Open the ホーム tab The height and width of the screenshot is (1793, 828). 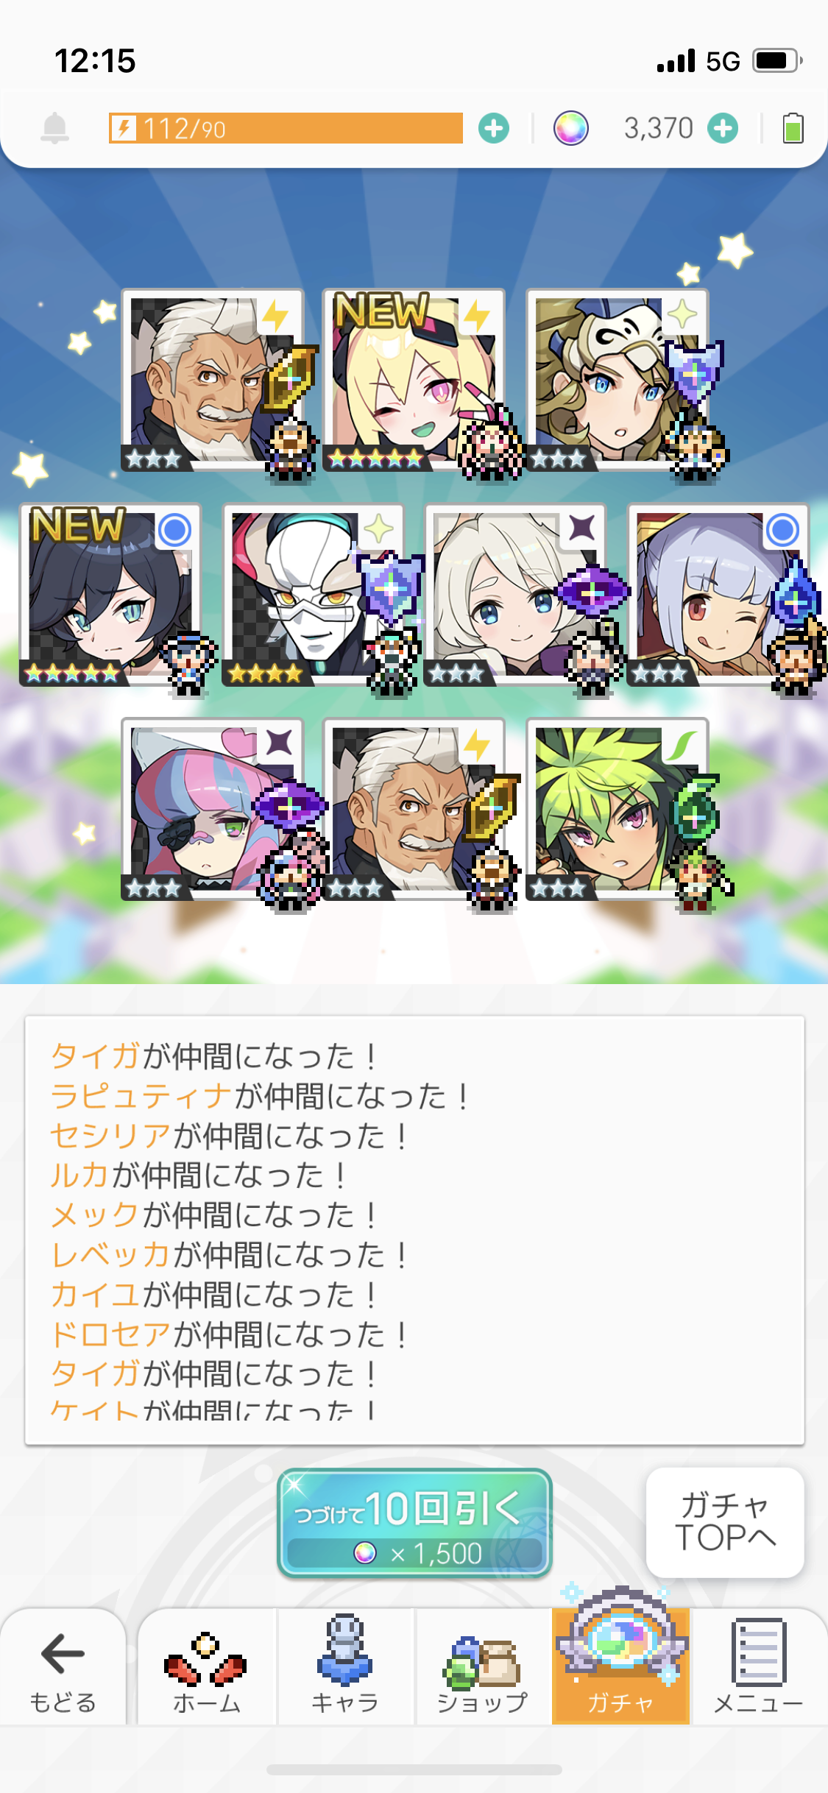point(207,1667)
